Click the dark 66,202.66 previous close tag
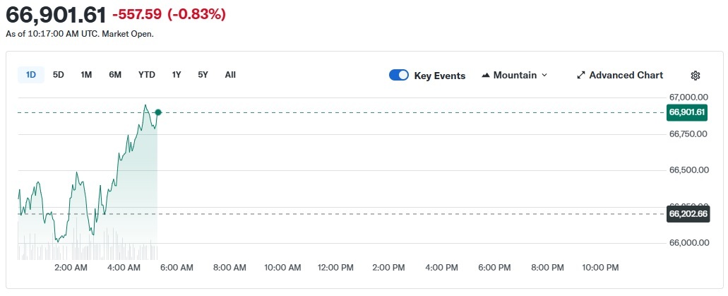 (x=687, y=213)
